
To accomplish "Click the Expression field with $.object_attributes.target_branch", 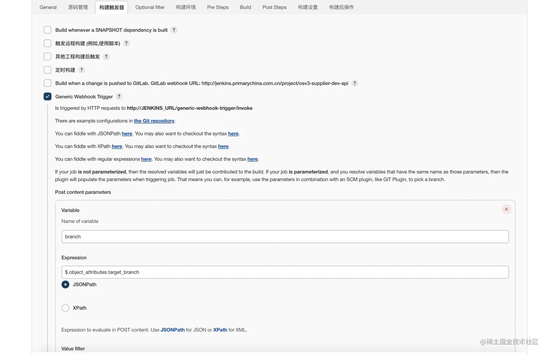I will pyautogui.click(x=285, y=272).
